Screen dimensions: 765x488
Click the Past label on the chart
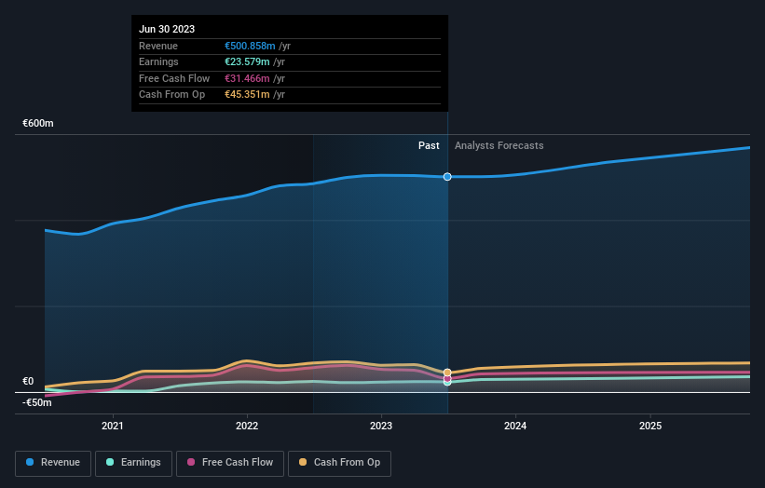point(429,145)
